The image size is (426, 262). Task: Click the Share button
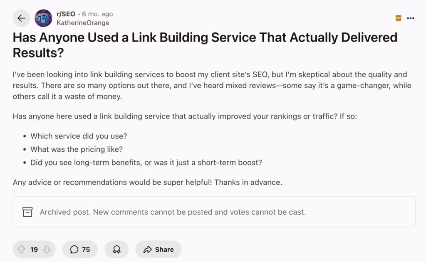[159, 249]
